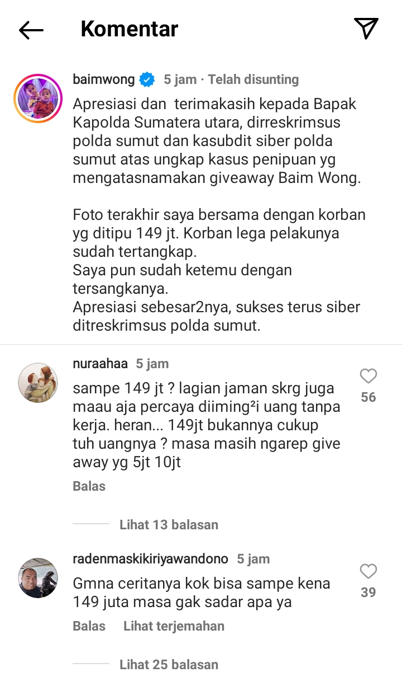The image size is (402, 691).
Task: Tap the back arrow icon
Action: [31, 30]
